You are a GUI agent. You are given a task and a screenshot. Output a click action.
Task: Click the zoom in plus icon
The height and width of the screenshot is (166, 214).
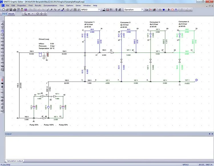pos(29,14)
